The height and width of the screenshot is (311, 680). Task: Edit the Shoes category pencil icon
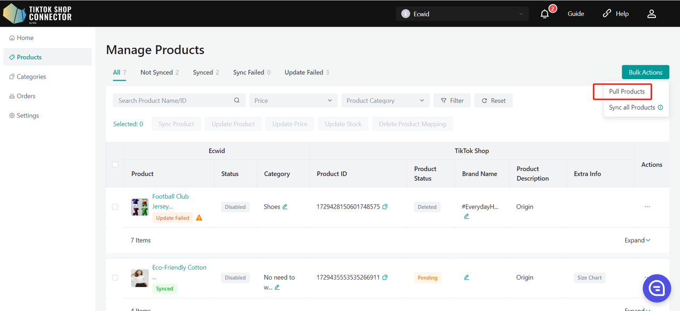coord(285,207)
